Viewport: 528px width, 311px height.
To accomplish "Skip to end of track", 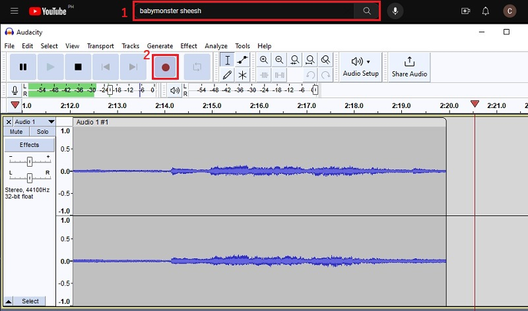I will click(133, 67).
